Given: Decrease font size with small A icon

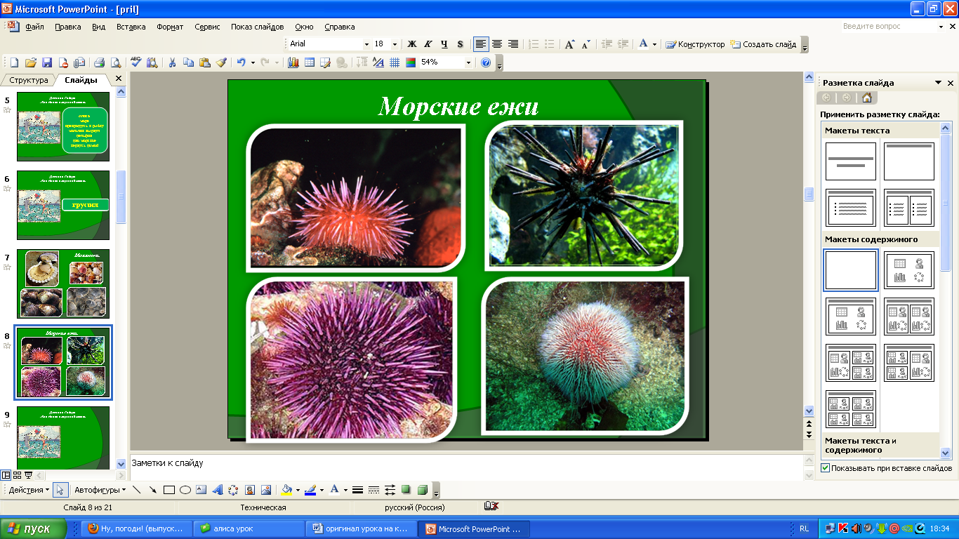Looking at the screenshot, I should [586, 44].
